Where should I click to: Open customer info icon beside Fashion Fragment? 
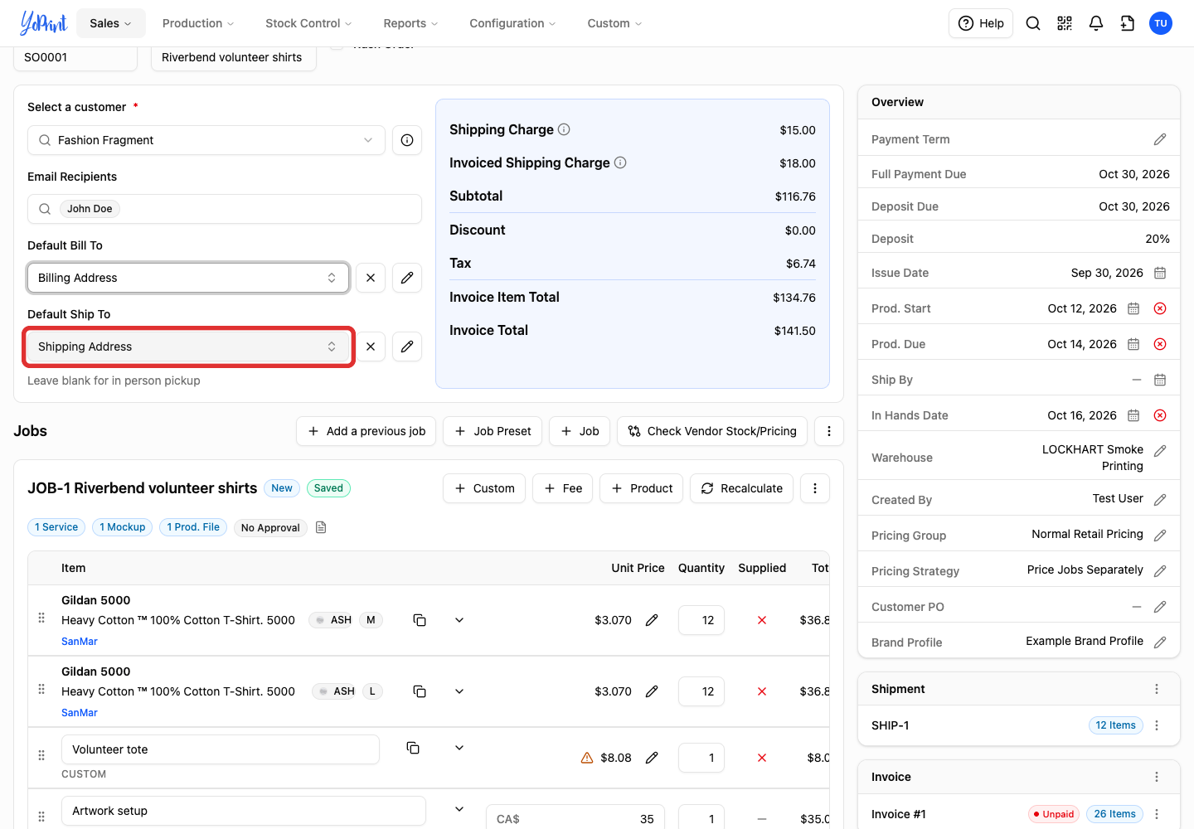coord(407,140)
